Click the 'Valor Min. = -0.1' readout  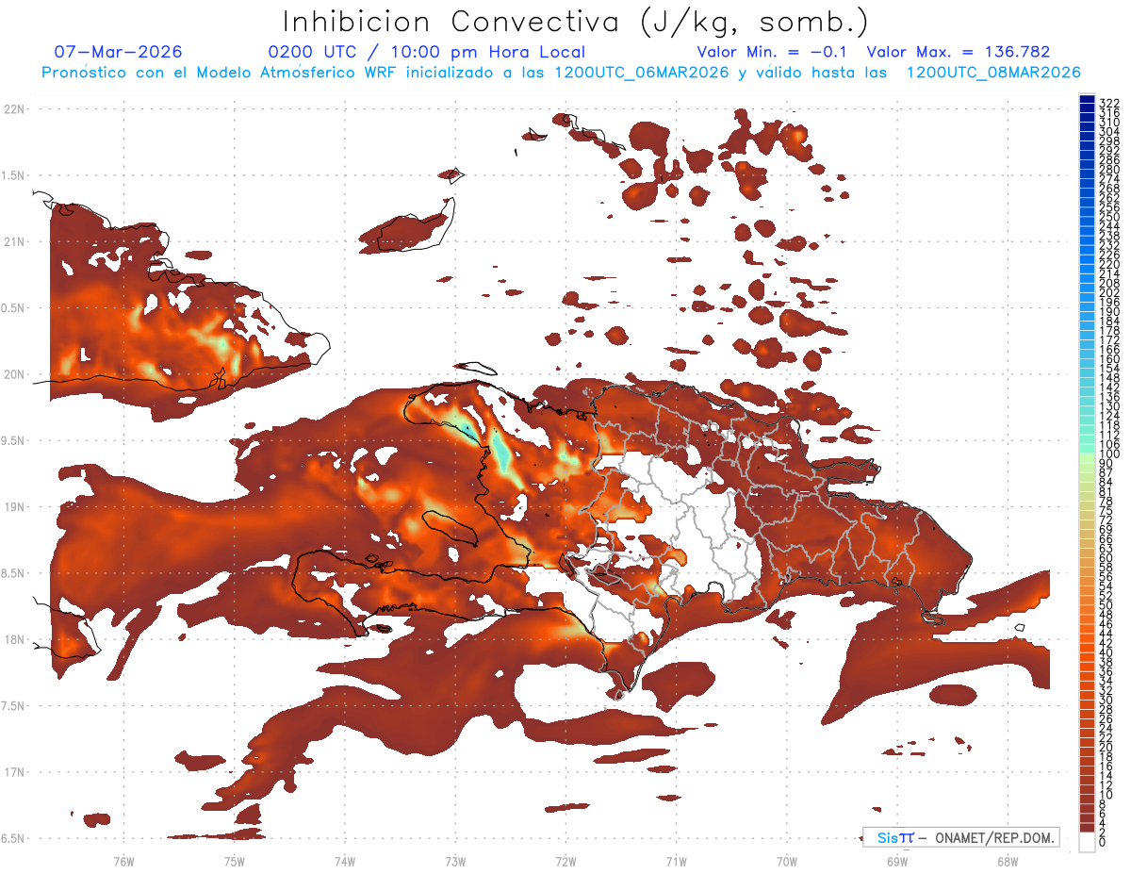click(772, 52)
